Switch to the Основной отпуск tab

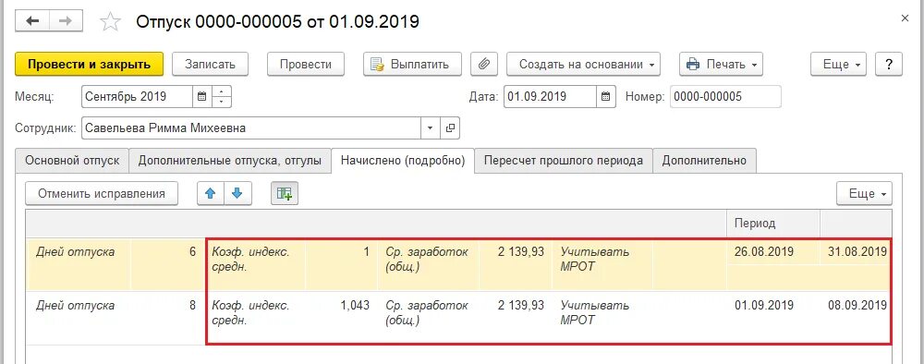point(72,160)
